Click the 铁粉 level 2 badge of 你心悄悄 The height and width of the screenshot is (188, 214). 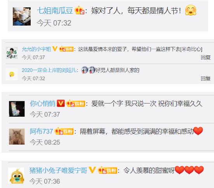[76, 103]
